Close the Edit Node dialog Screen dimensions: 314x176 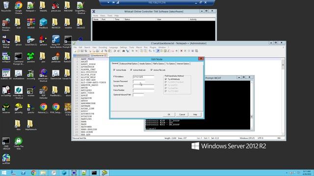pyautogui.click(x=201, y=59)
